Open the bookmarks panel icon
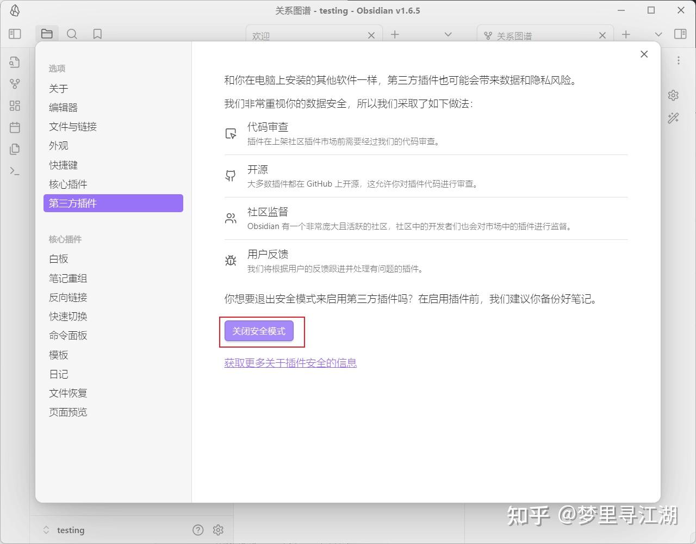The height and width of the screenshot is (544, 696). 97,34
